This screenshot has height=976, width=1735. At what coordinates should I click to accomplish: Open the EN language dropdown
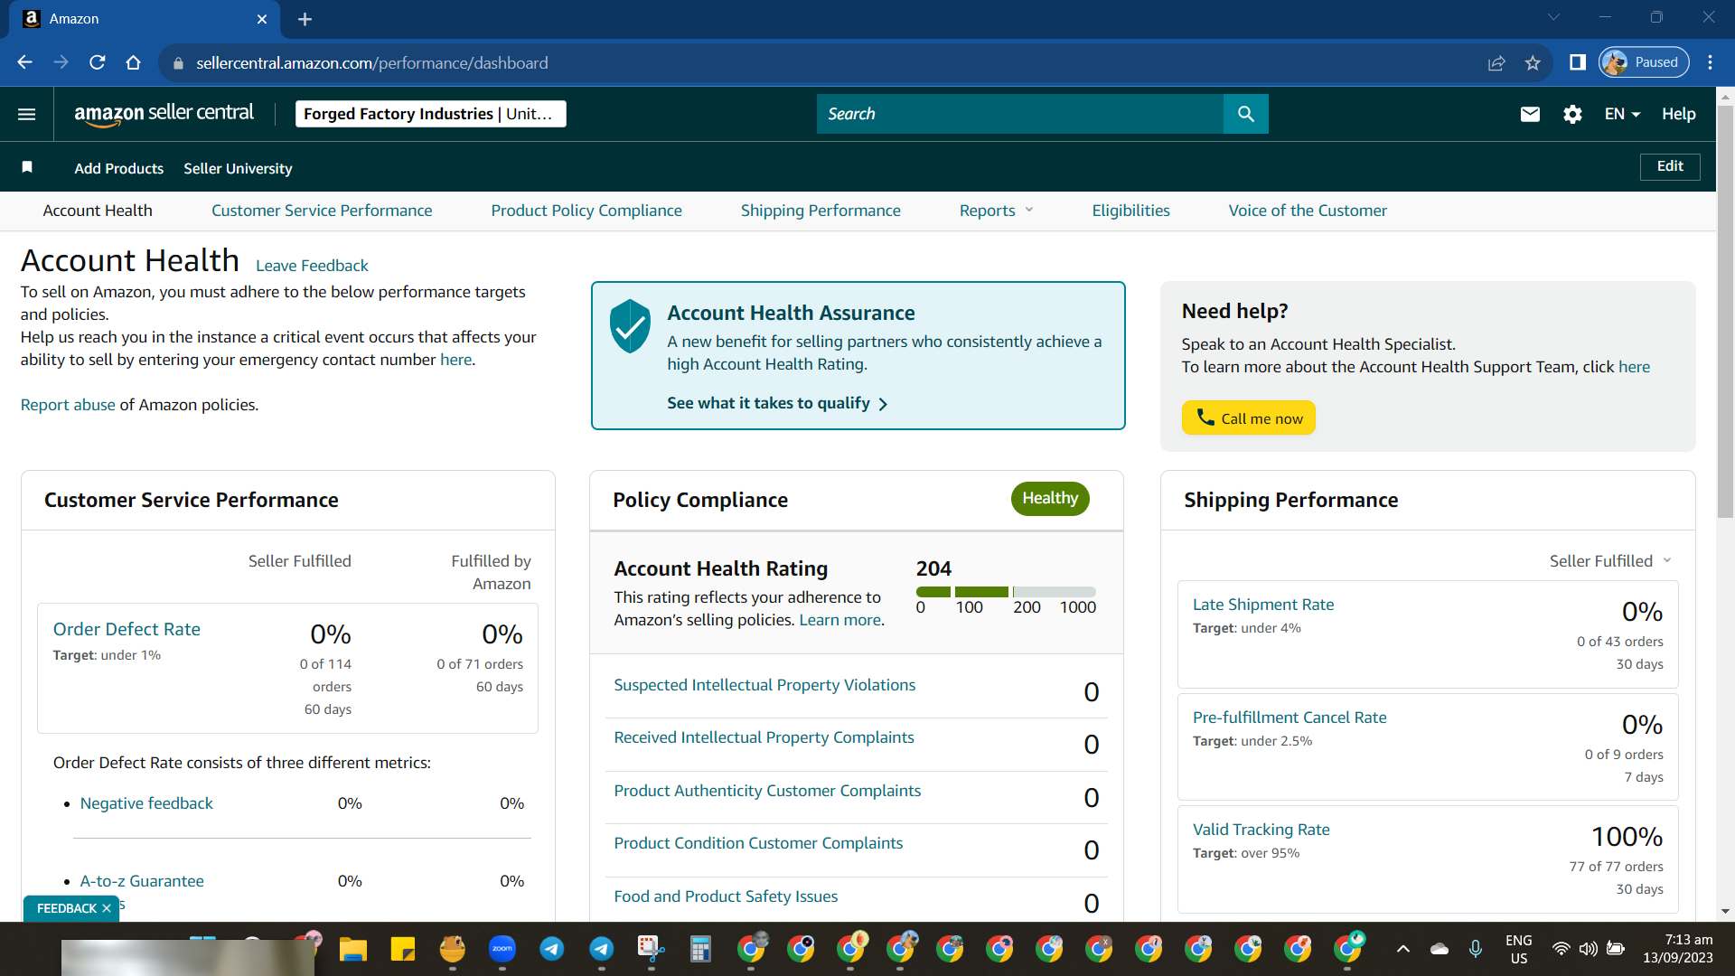pyautogui.click(x=1622, y=114)
